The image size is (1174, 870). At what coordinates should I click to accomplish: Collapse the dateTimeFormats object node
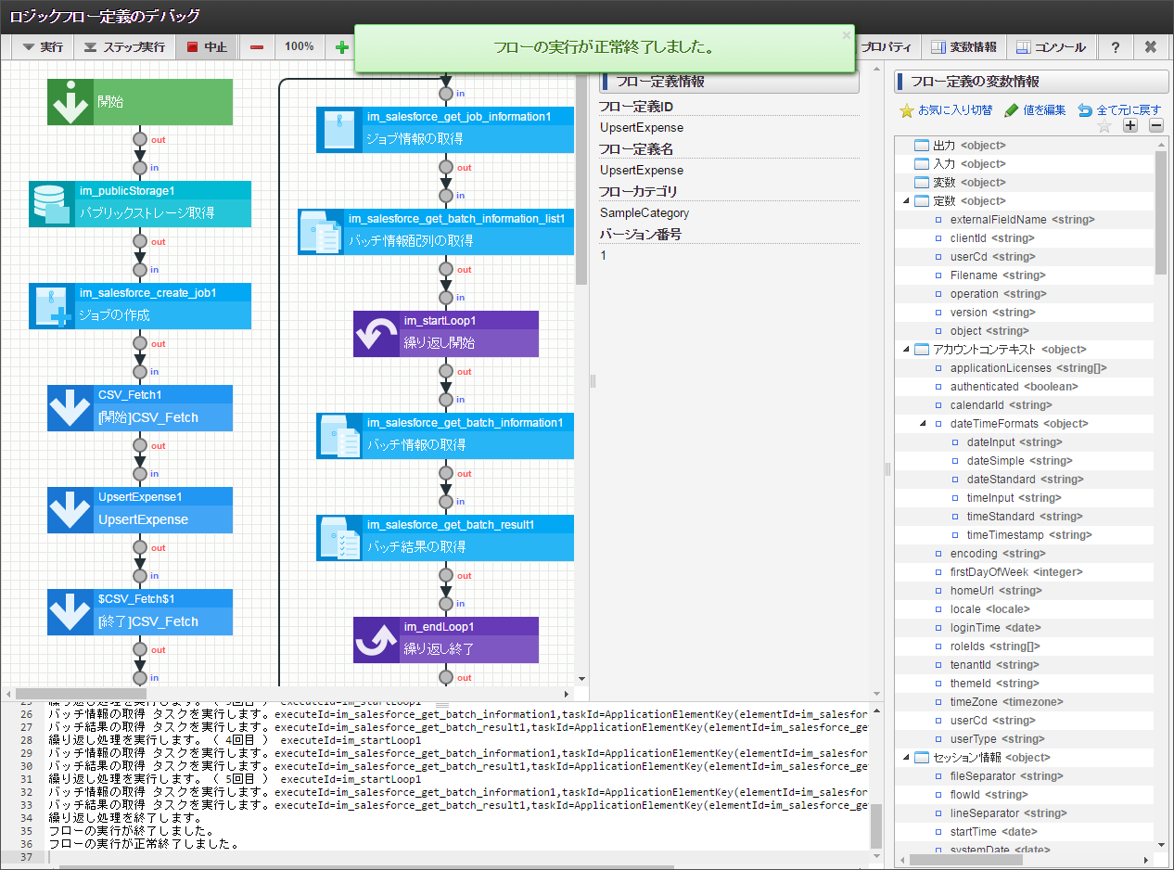pos(923,424)
